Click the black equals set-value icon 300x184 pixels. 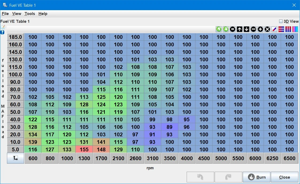232,29
